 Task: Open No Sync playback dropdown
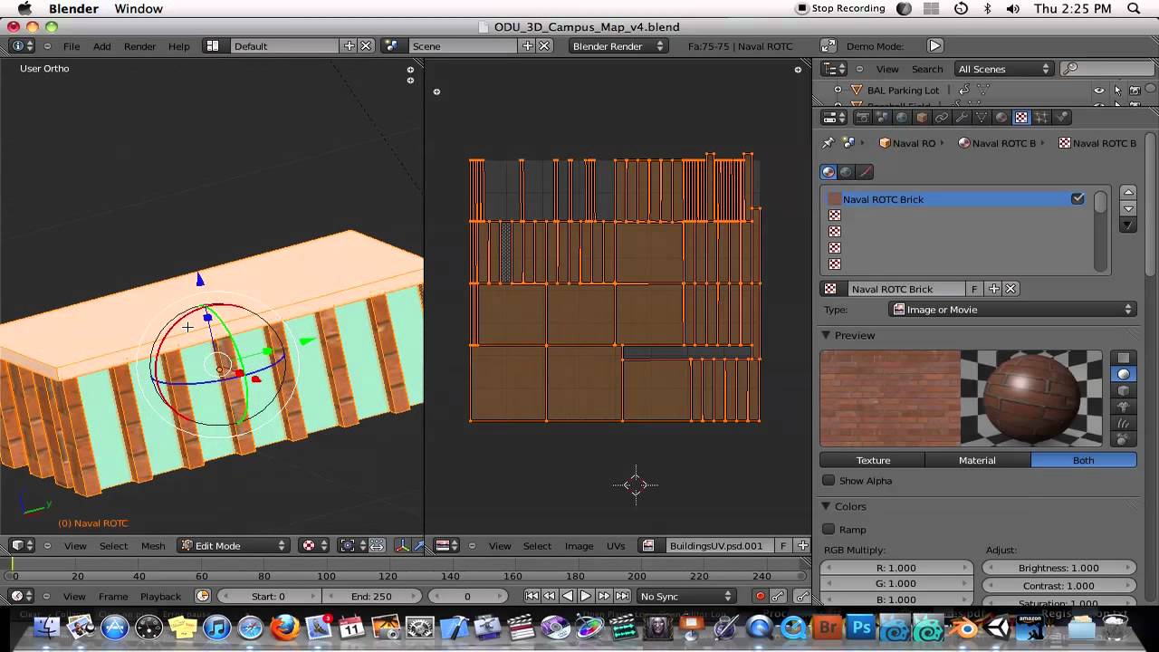686,596
